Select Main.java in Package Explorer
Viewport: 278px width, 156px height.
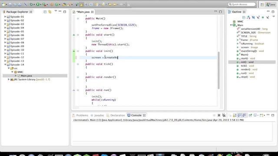(26, 76)
